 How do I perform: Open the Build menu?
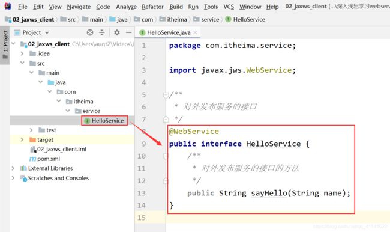click(176, 7)
